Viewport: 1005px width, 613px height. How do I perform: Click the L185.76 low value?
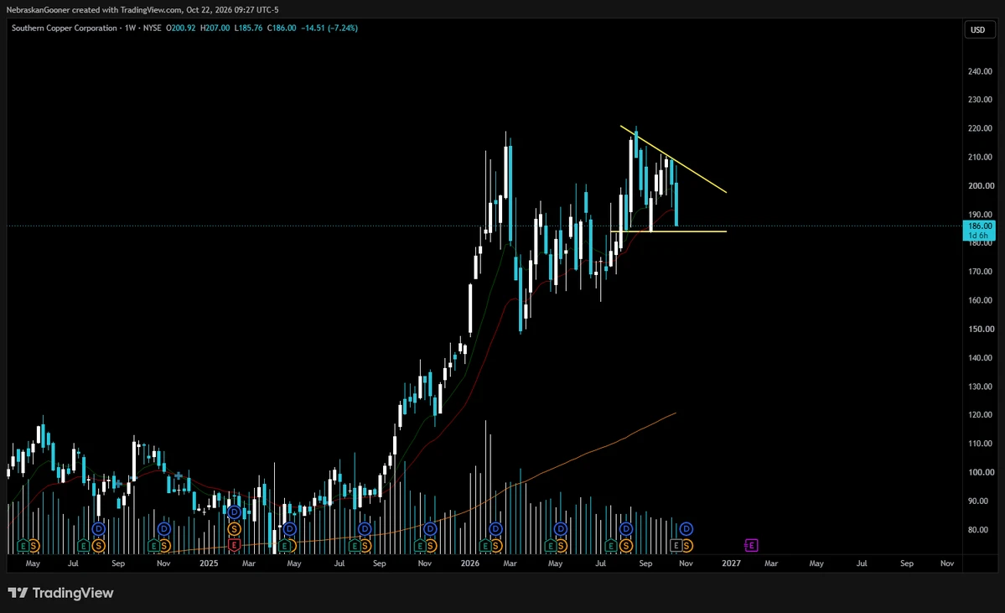[x=248, y=29]
